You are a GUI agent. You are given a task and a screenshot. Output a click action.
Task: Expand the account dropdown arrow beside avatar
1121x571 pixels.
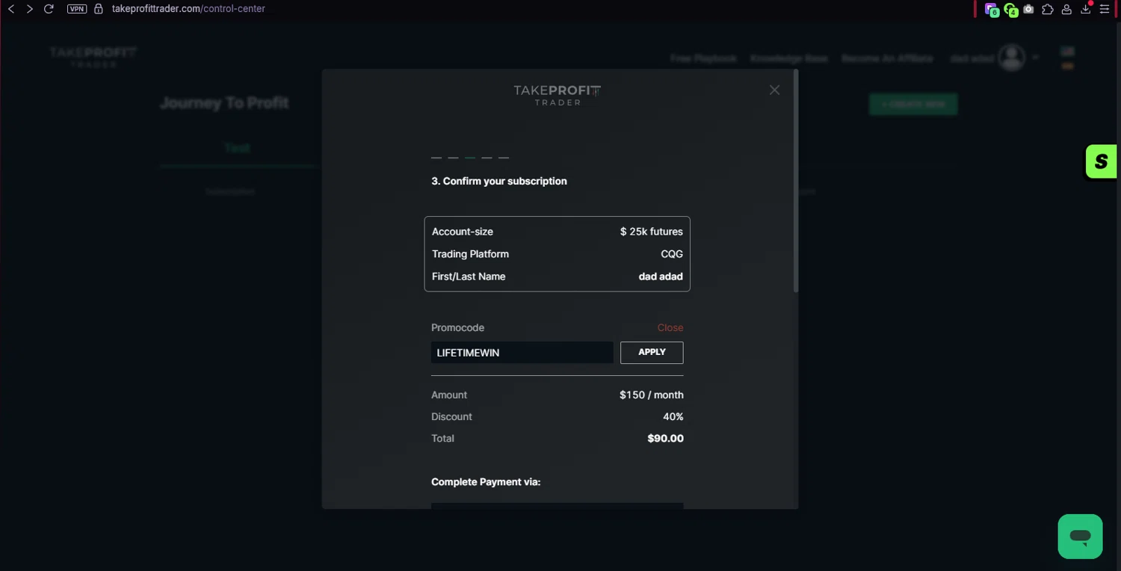tap(1036, 58)
